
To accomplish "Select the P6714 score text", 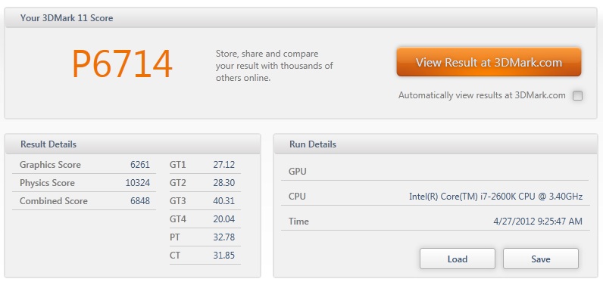I will [122, 64].
